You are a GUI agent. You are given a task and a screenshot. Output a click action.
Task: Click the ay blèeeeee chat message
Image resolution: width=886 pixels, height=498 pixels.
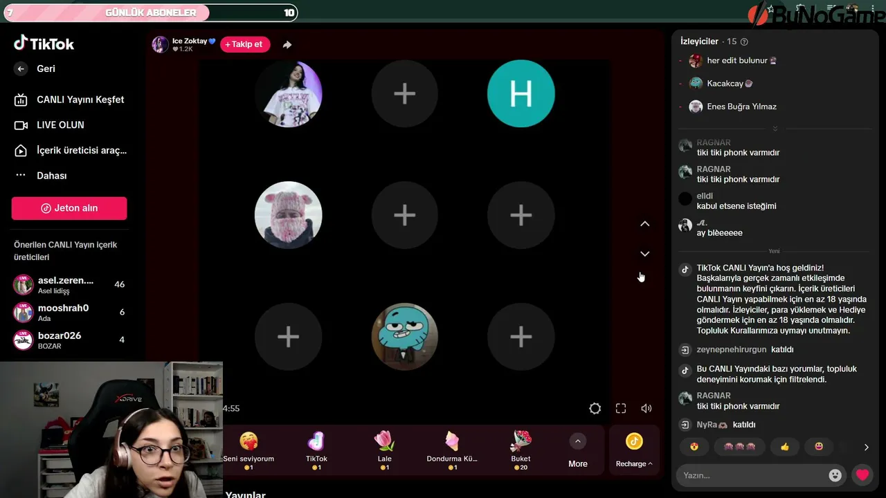coord(719,233)
